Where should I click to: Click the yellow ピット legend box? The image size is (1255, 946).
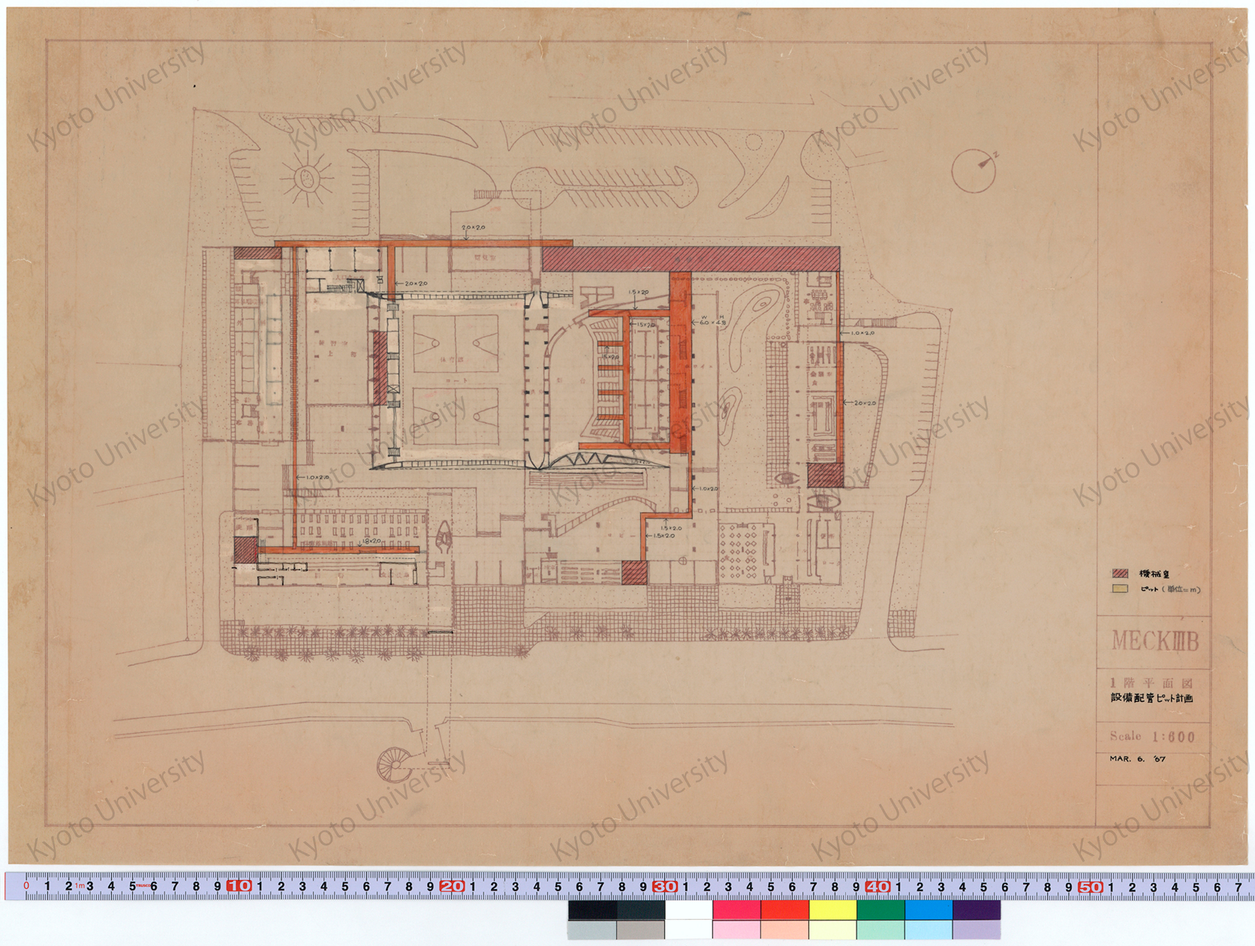tap(1120, 589)
